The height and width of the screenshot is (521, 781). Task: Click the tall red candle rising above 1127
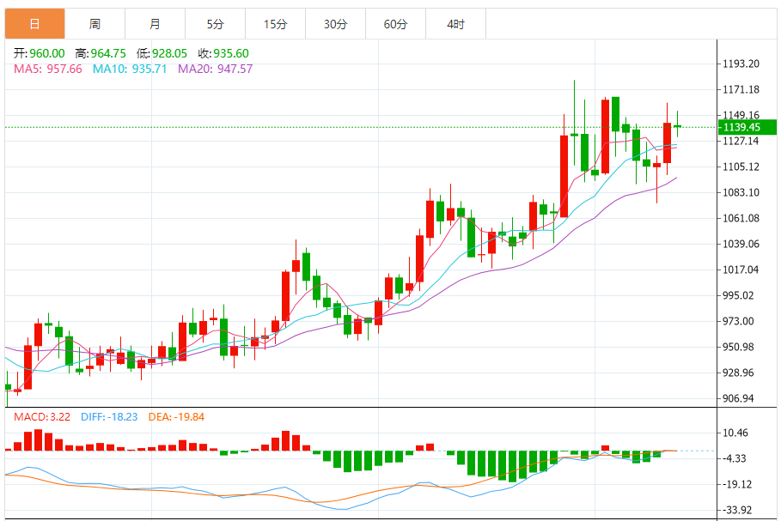[x=564, y=176]
